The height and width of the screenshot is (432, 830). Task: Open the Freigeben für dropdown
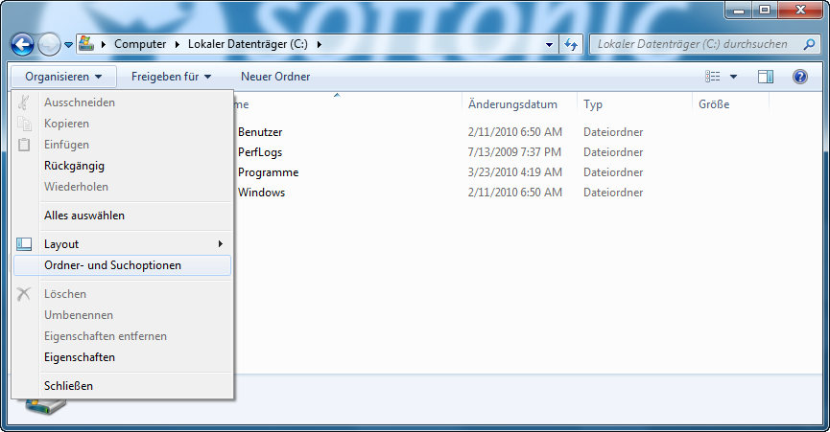pyautogui.click(x=172, y=77)
